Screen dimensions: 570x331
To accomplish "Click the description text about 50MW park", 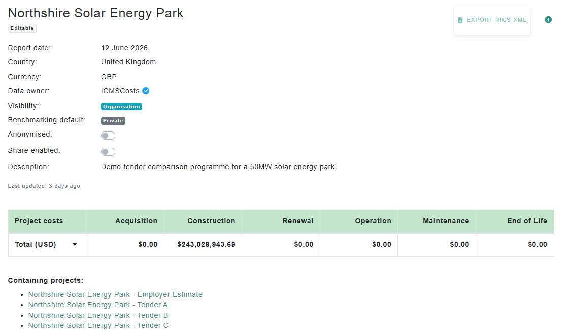I will [219, 167].
